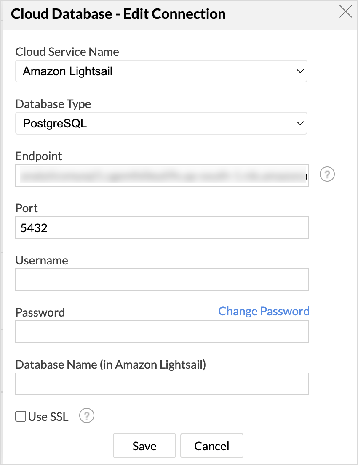Cancel editing the connection

212,446
